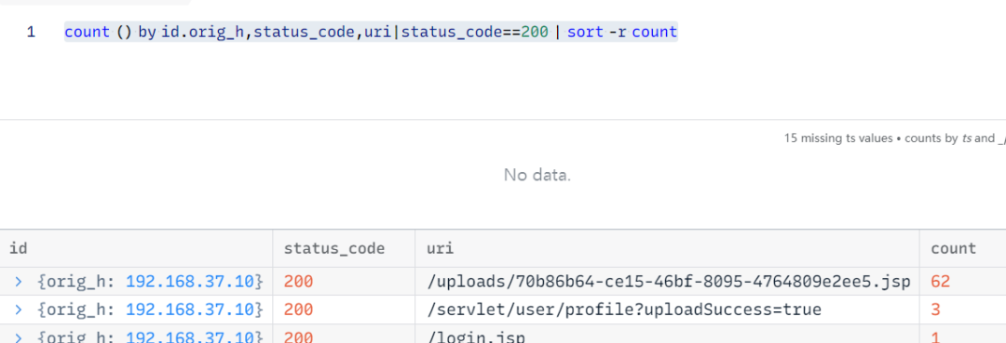Image resolution: width=1006 pixels, height=343 pixels.
Task: Expand the /uploads jsp row chevron
Action: pos(19,282)
